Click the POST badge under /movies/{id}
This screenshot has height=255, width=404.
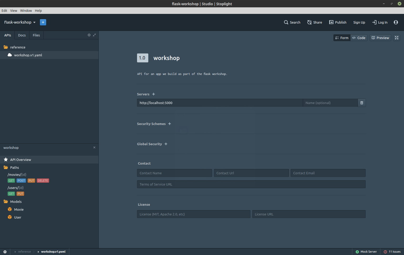(x=21, y=181)
